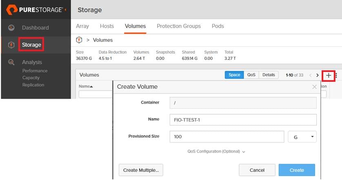The height and width of the screenshot is (180, 342).
Task: Click the Create Volume dialog title
Action: [137, 87]
